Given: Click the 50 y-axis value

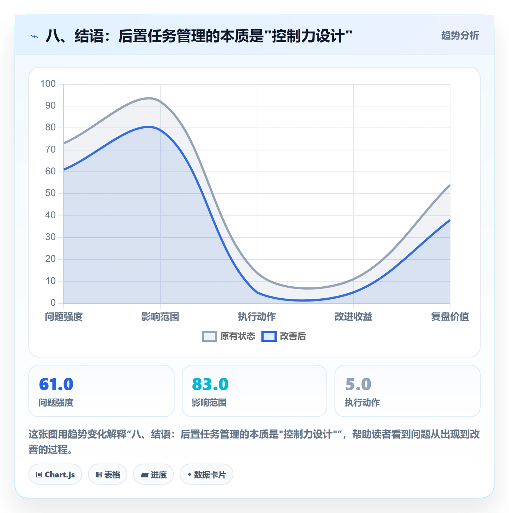Looking at the screenshot, I should (x=51, y=193).
